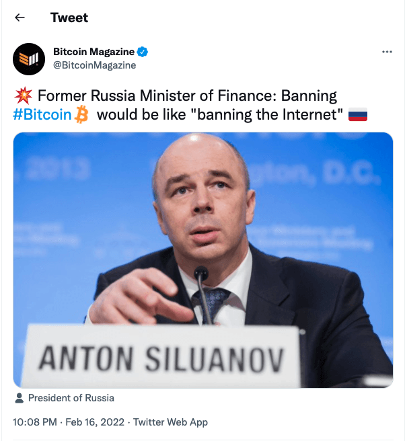This screenshot has height=441, width=405.
Task: Open the Twitter Web App source link
Action: (171, 422)
